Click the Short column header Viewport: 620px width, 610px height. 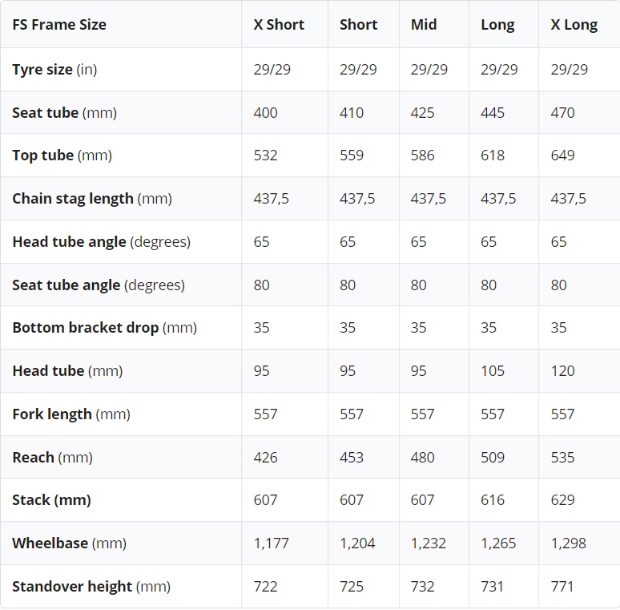point(358,25)
